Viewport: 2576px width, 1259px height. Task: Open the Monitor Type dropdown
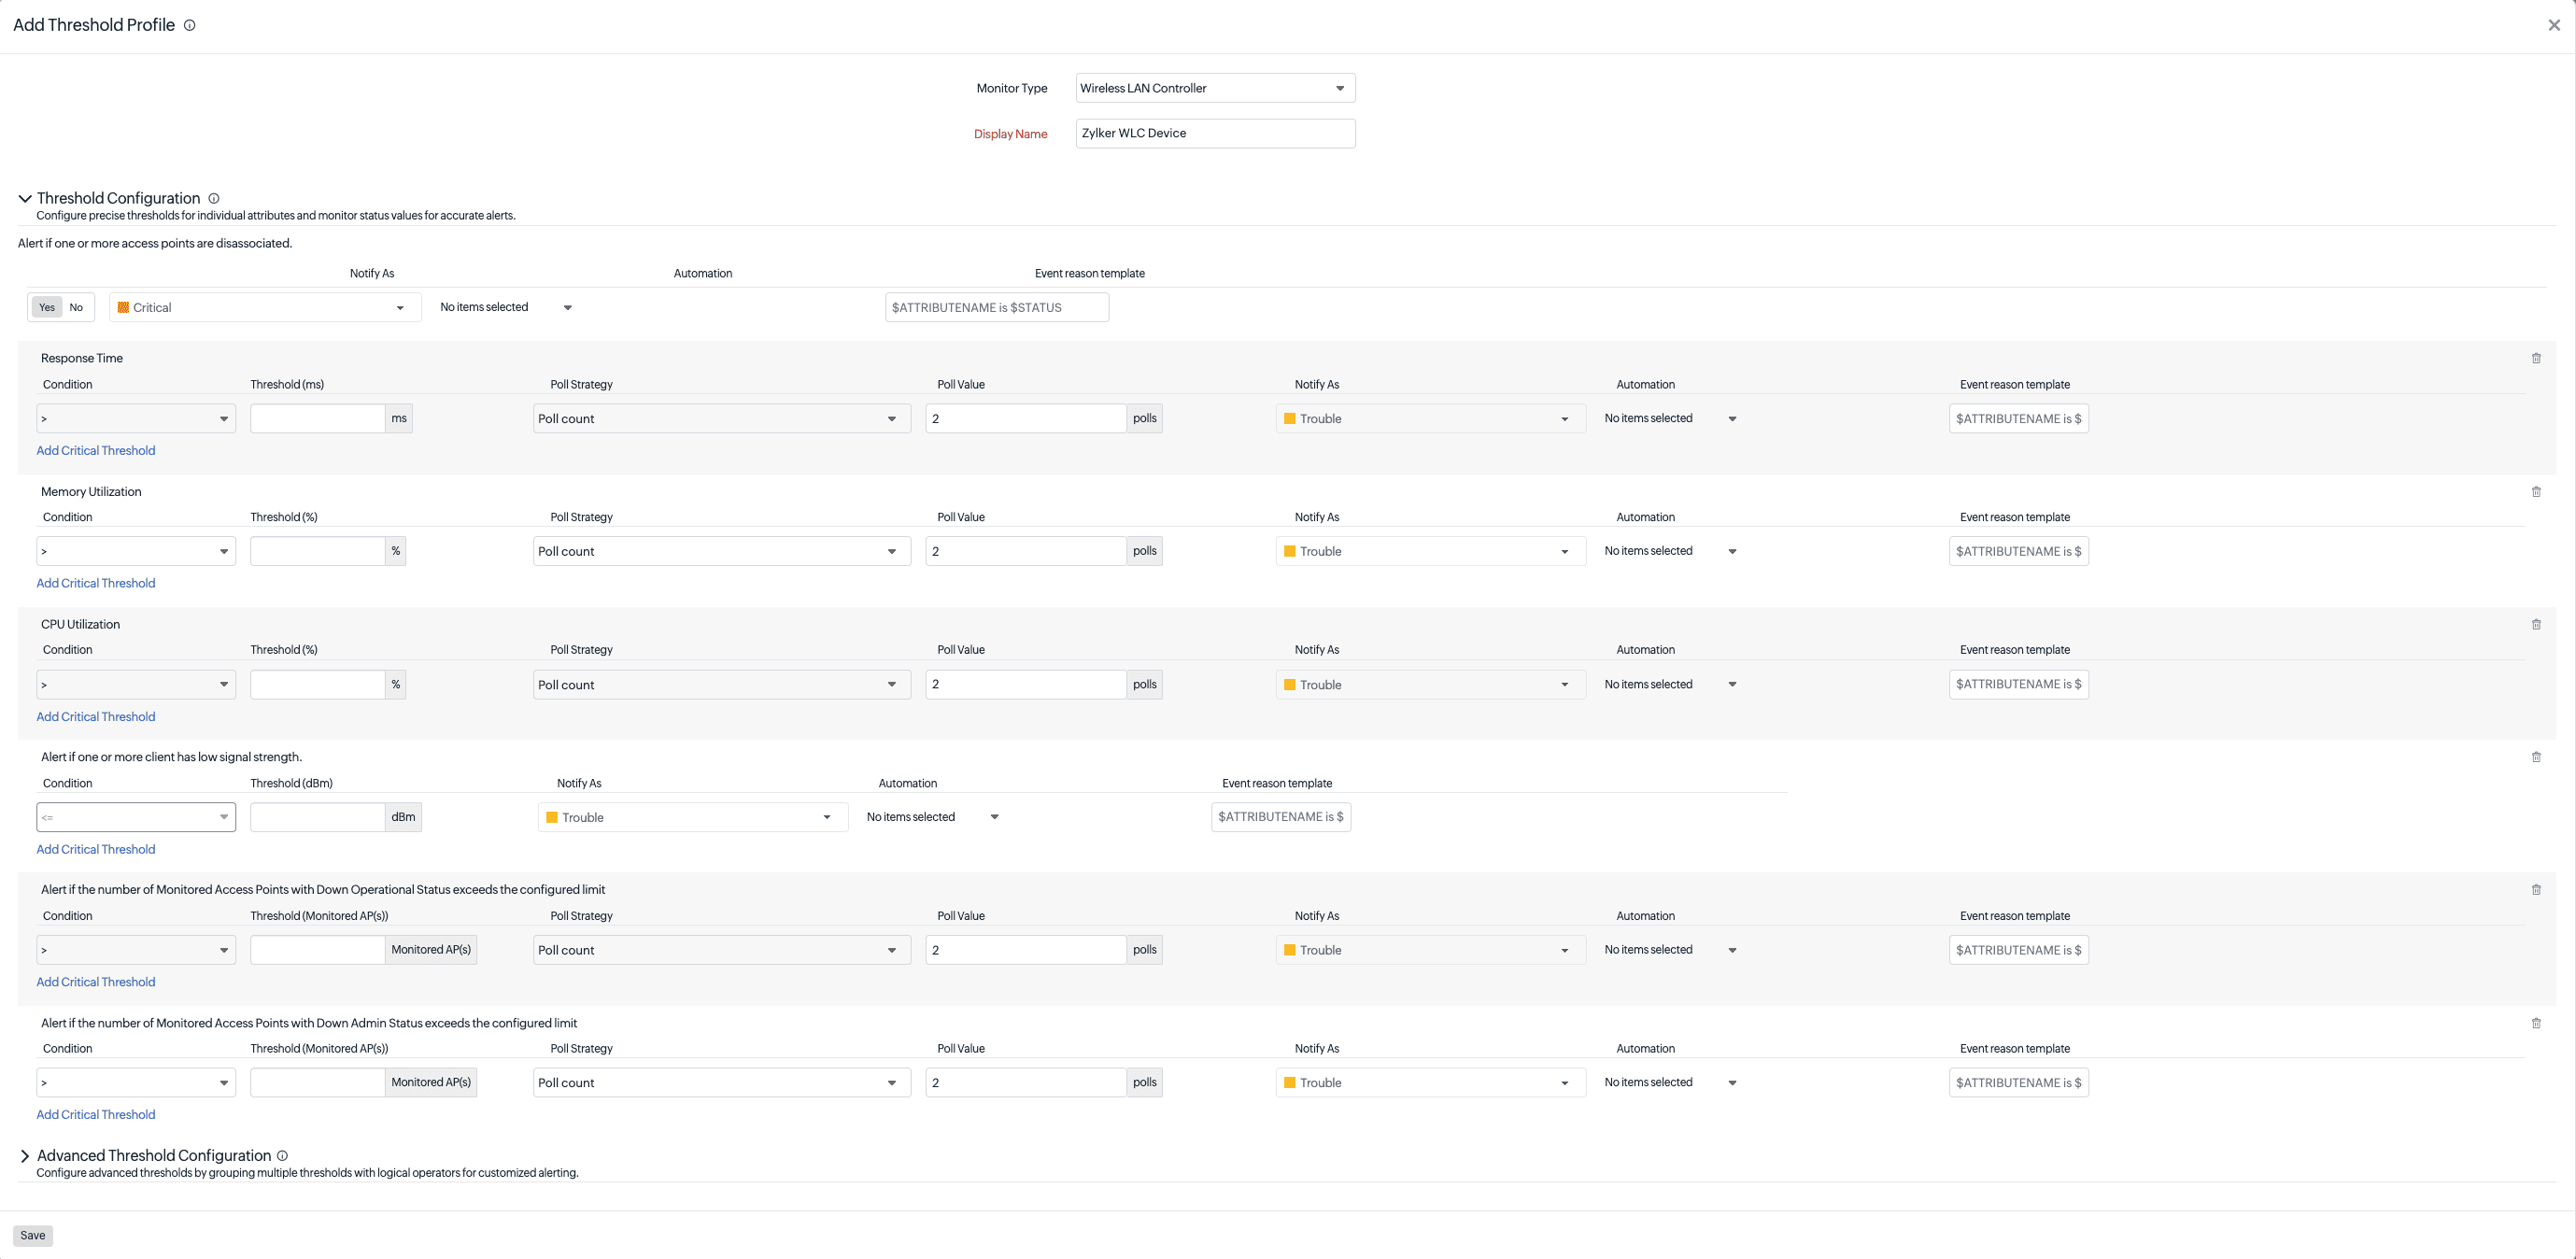tap(1215, 88)
